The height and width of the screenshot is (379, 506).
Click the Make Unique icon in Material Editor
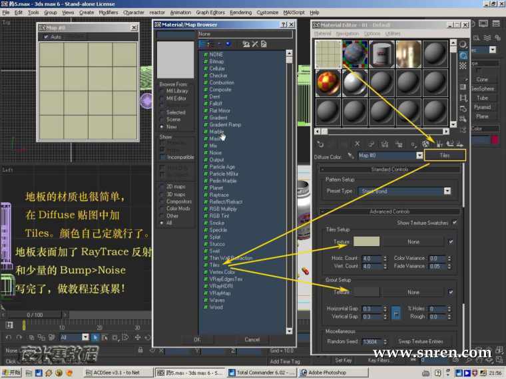(371, 144)
